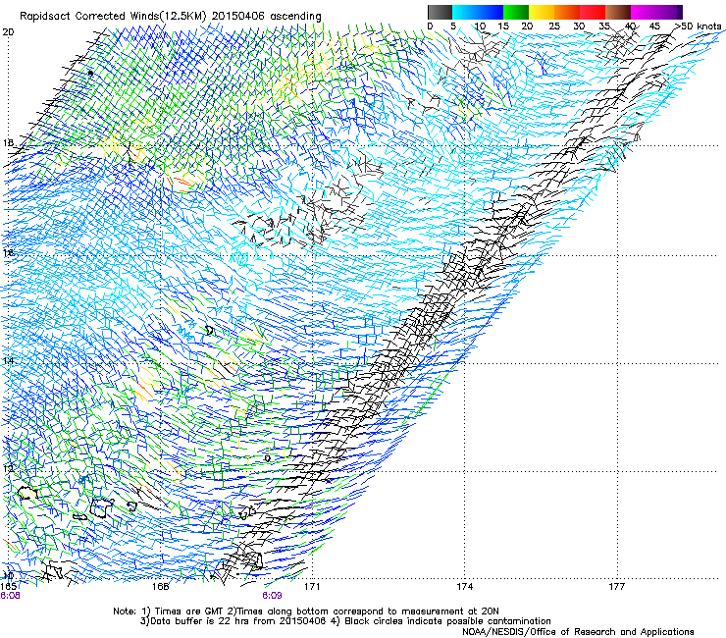Click latitude label '14' on left axis

8,360
